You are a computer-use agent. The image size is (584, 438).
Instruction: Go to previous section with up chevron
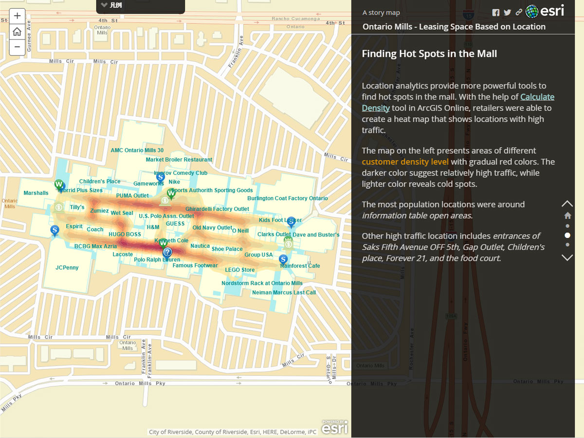click(567, 203)
